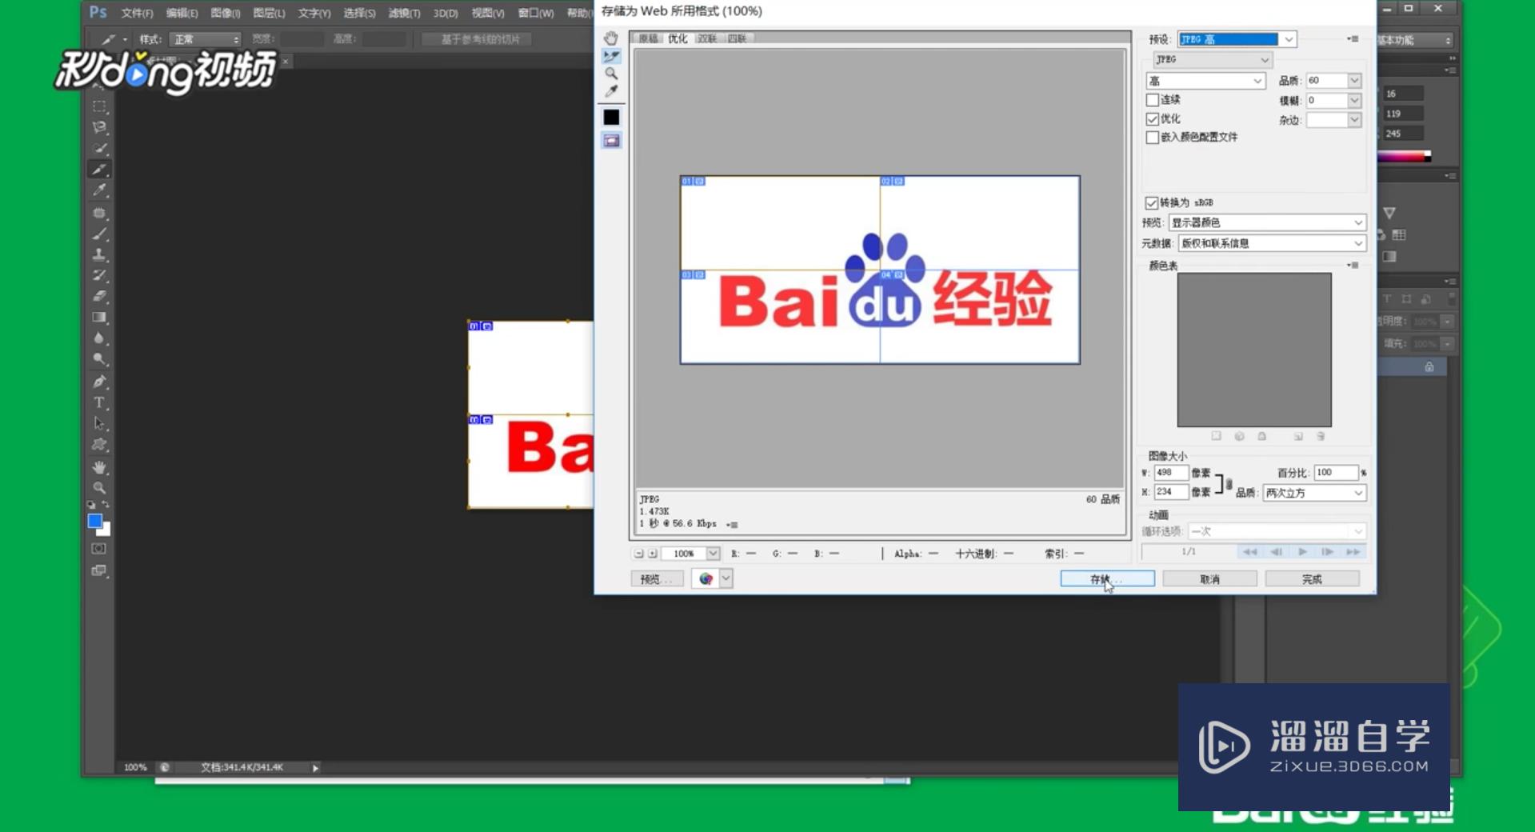Select the Zoom tool in Photoshop toolbar
Viewport: 1535px width, 832px height.
99,488
